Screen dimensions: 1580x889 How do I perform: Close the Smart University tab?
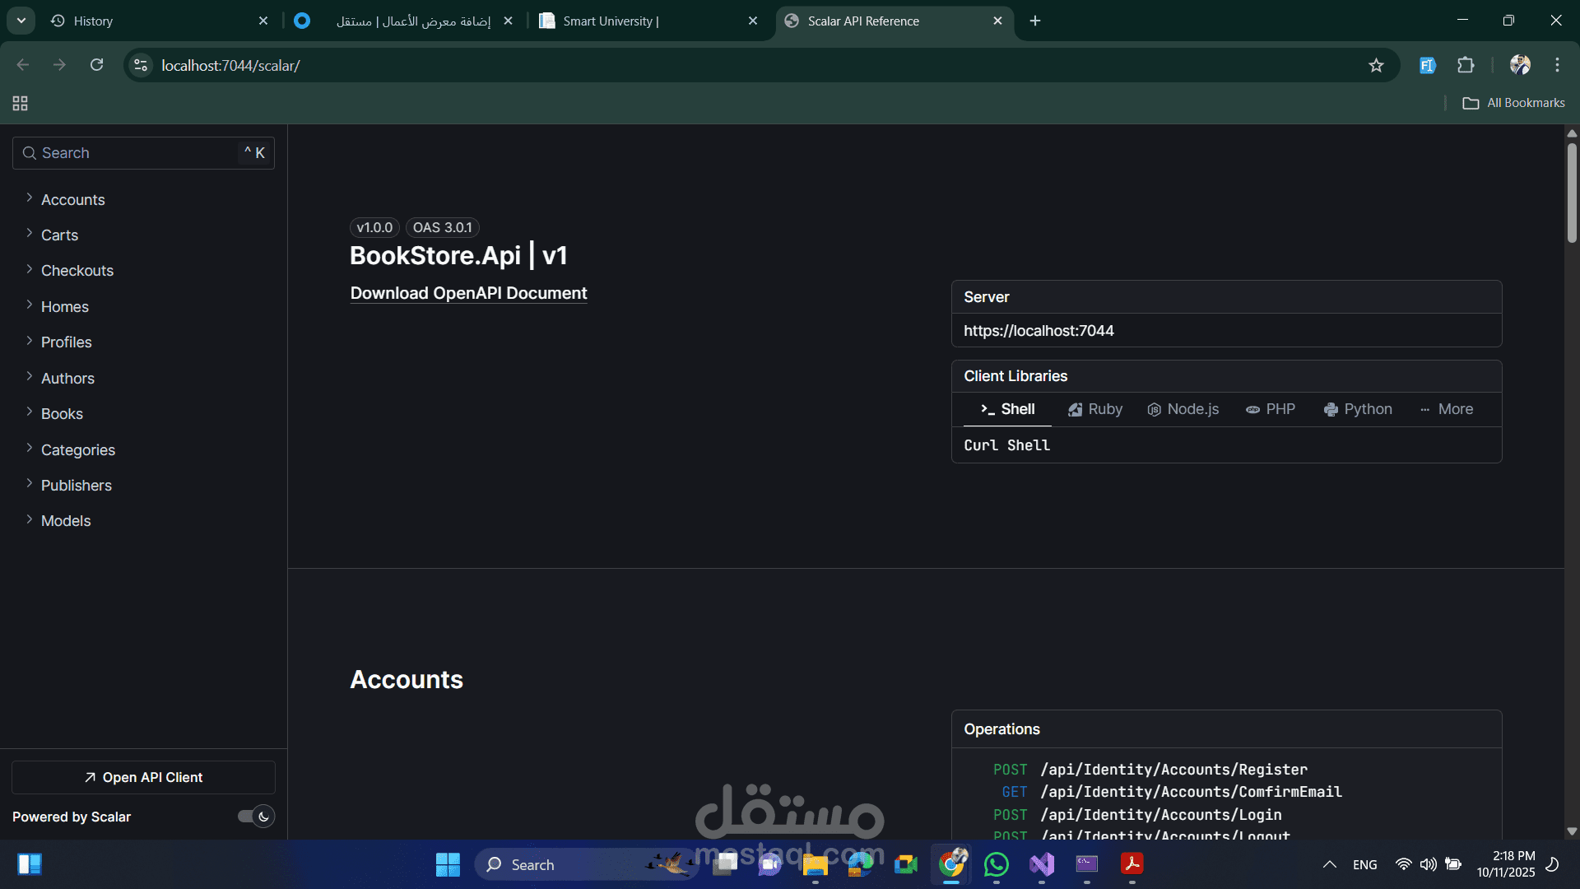click(x=752, y=21)
